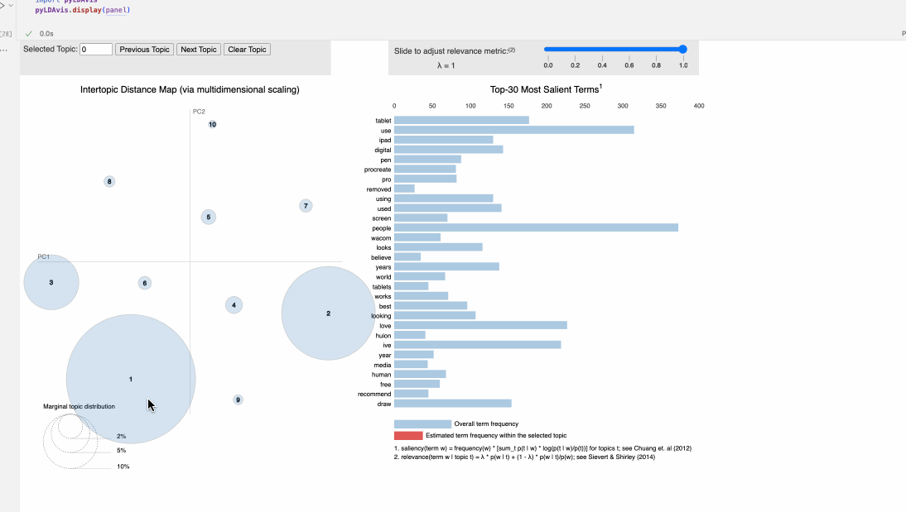Click the bar for term 'love'
Image resolution: width=906 pixels, height=512 pixels.
(x=480, y=326)
